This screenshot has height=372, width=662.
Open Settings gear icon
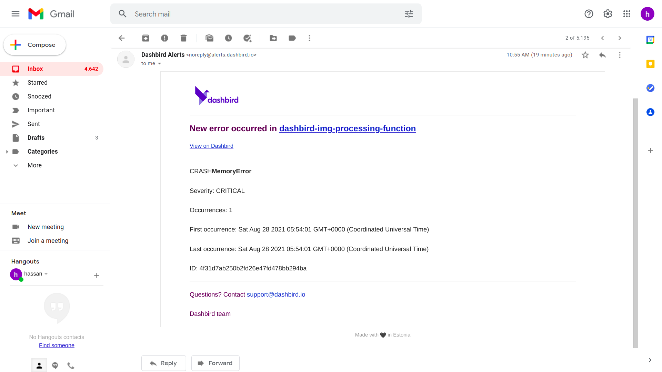pos(608,14)
